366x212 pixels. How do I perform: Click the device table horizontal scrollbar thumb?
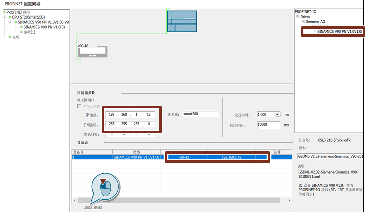179,200
